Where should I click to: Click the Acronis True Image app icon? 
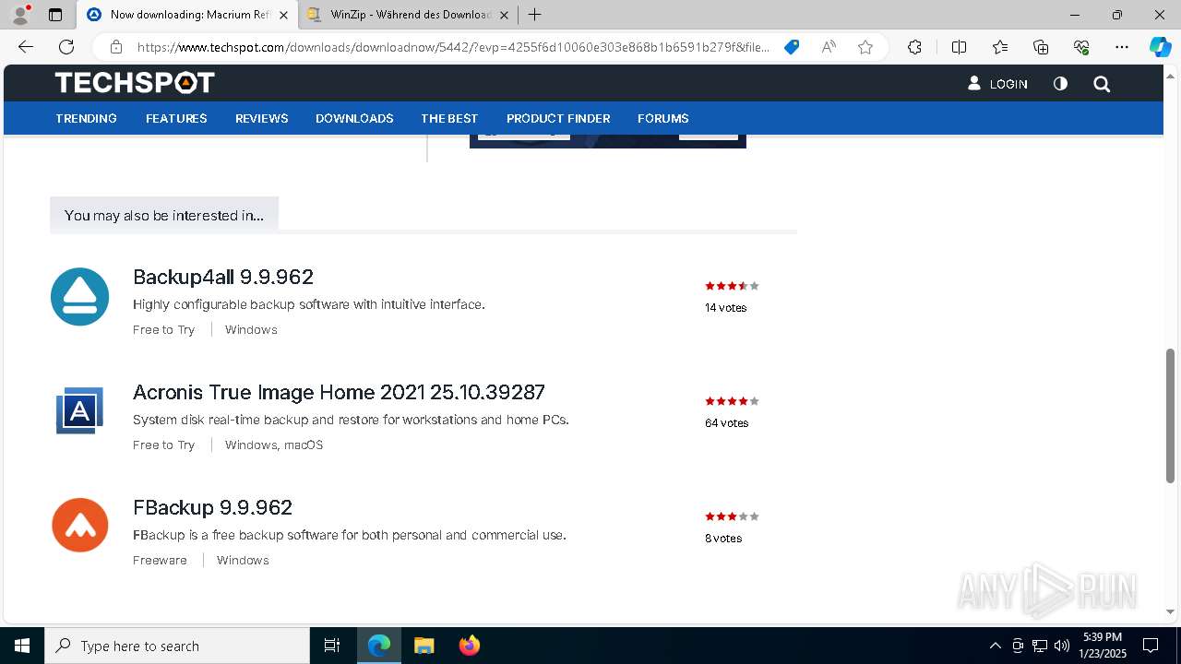(x=79, y=410)
